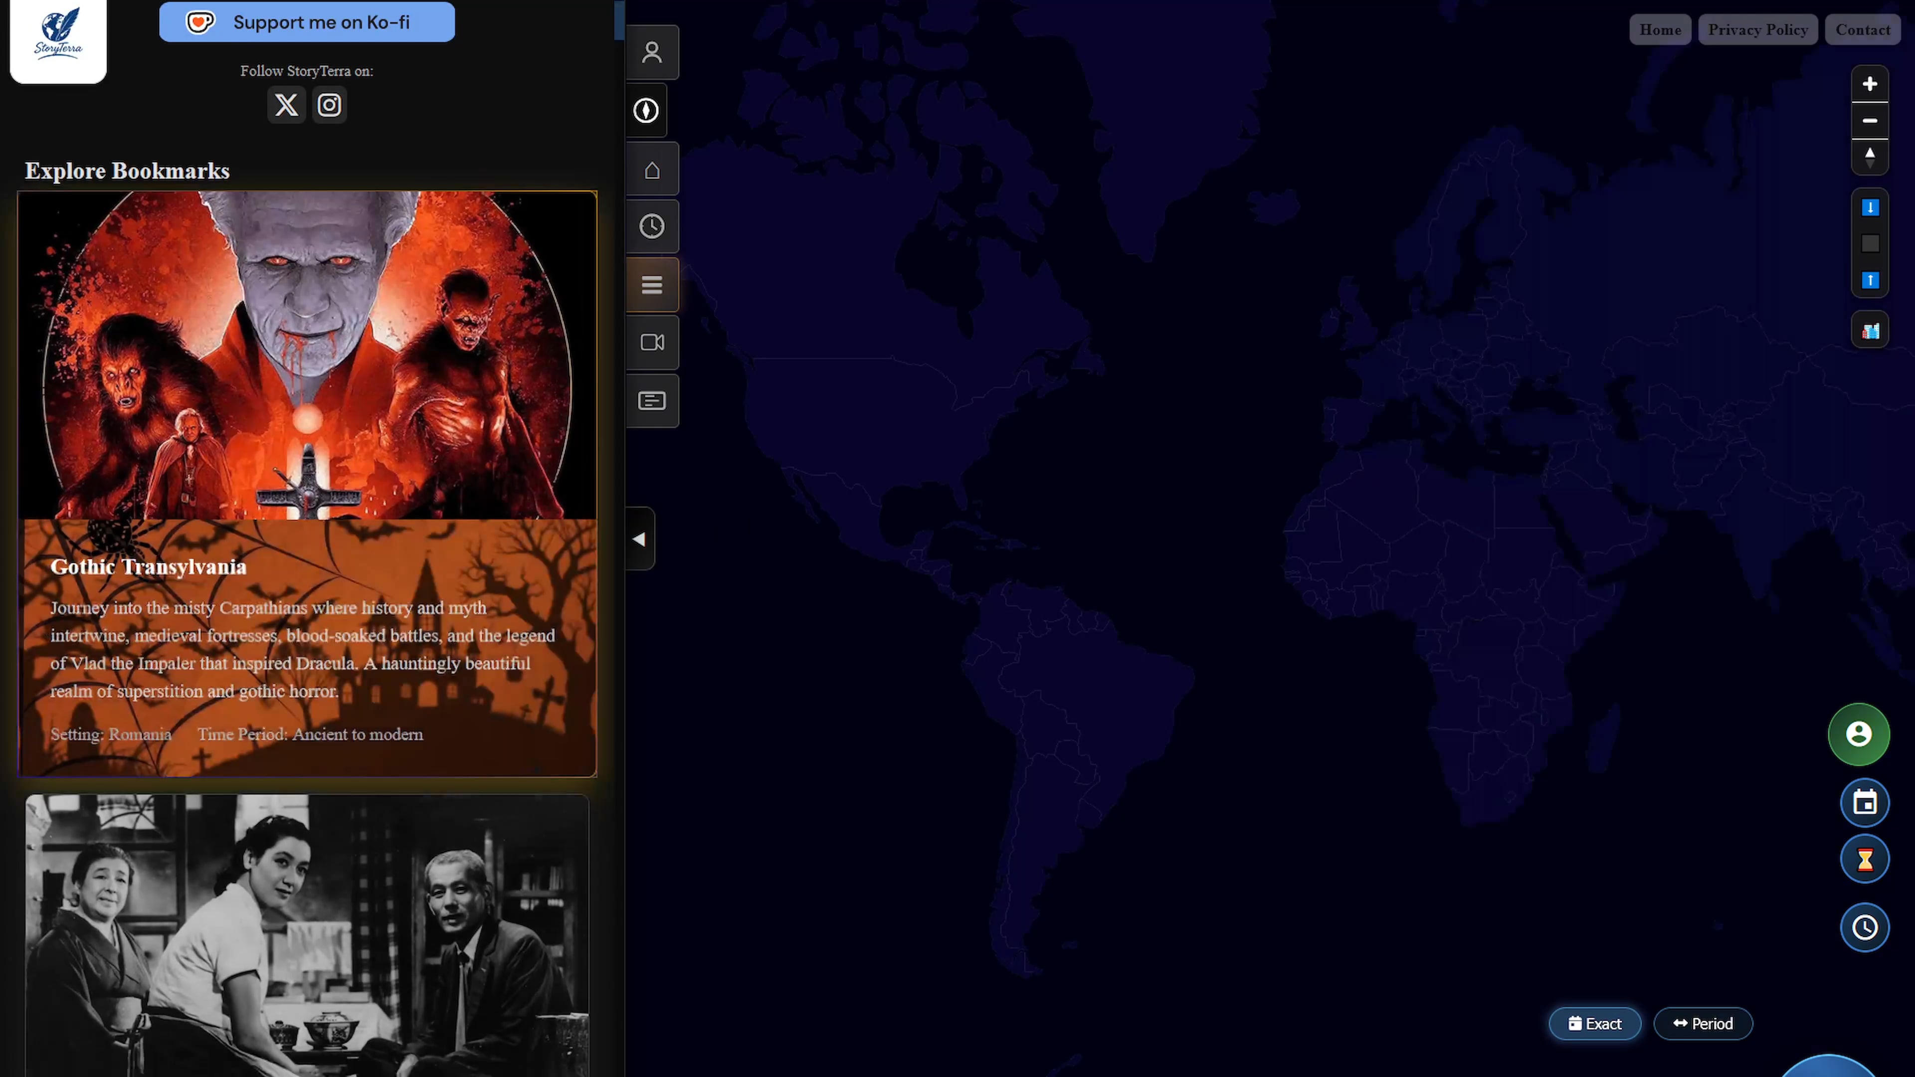Click the blue up-arrow pitch button
The width and height of the screenshot is (1915, 1077).
(x=1869, y=280)
